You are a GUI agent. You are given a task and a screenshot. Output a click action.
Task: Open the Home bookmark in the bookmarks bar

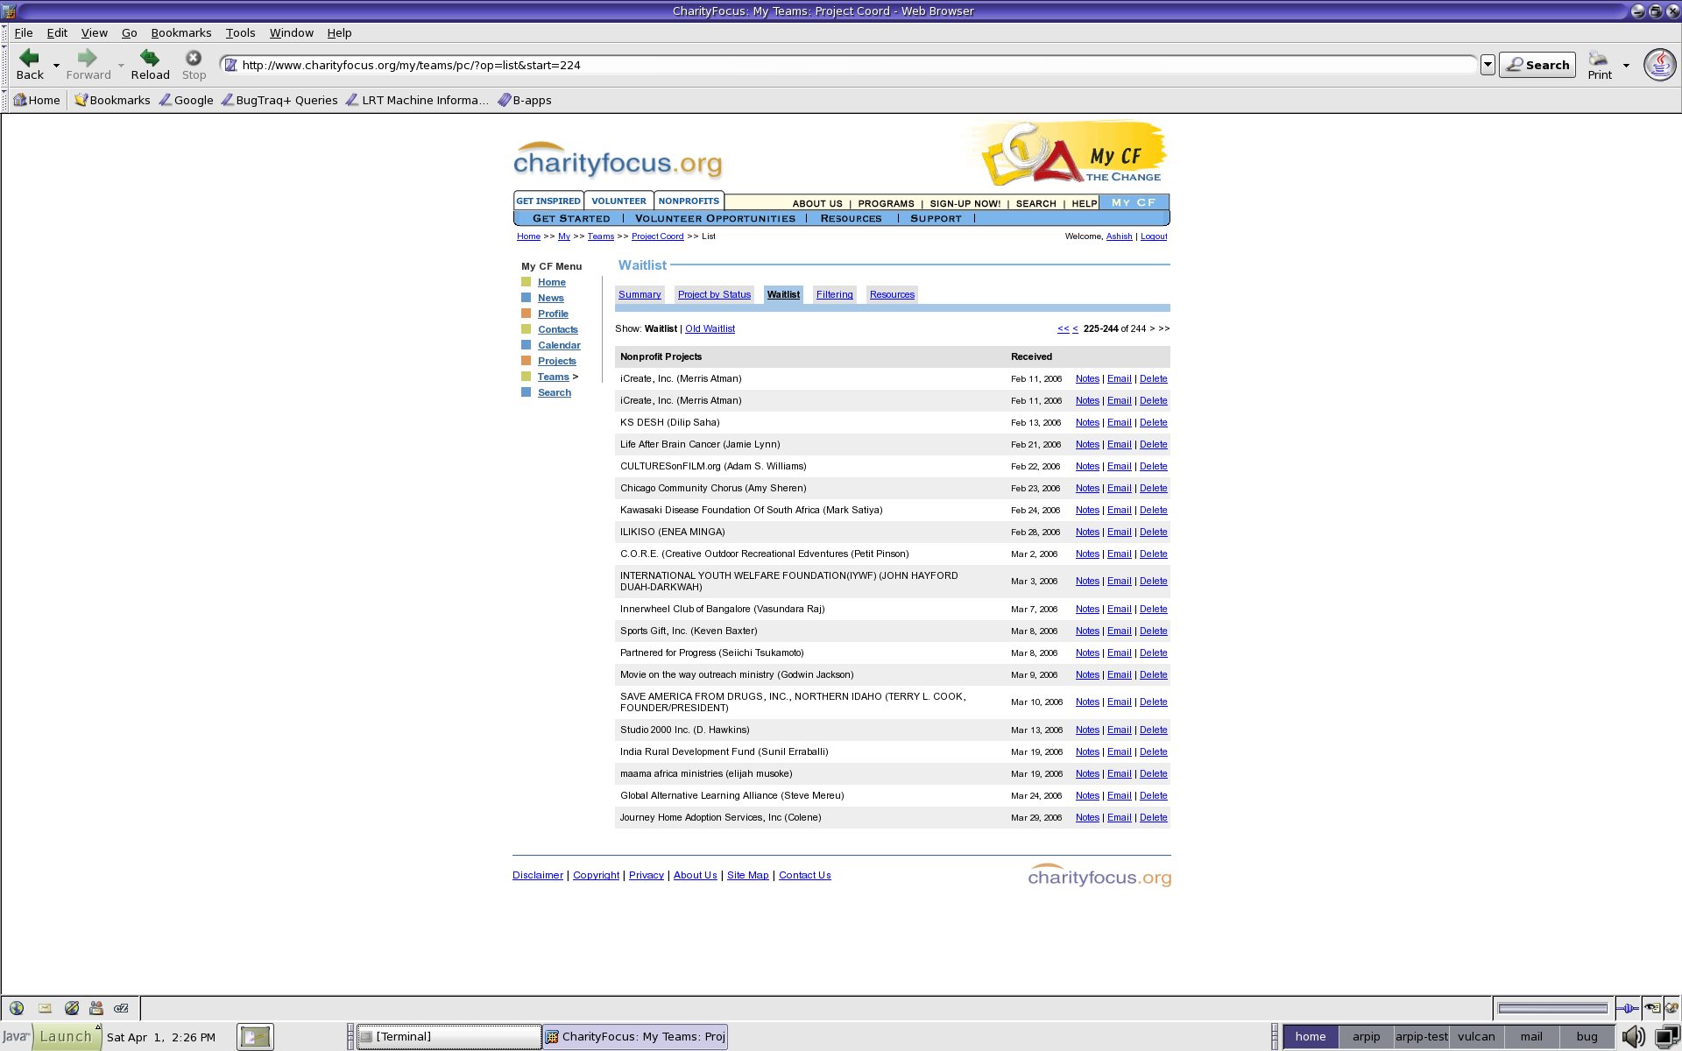tap(37, 100)
